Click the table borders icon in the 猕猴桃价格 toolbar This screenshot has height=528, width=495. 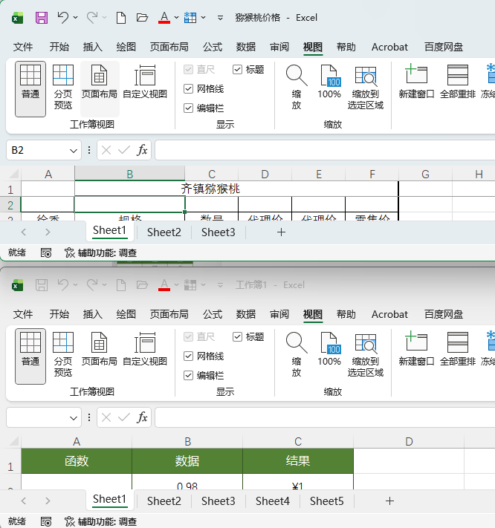coord(190,18)
